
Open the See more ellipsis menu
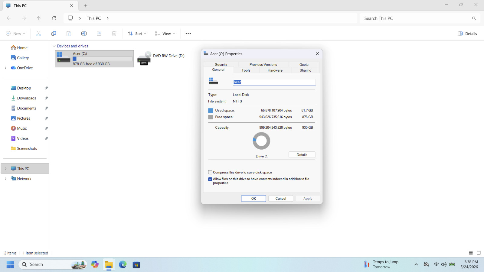point(188,34)
